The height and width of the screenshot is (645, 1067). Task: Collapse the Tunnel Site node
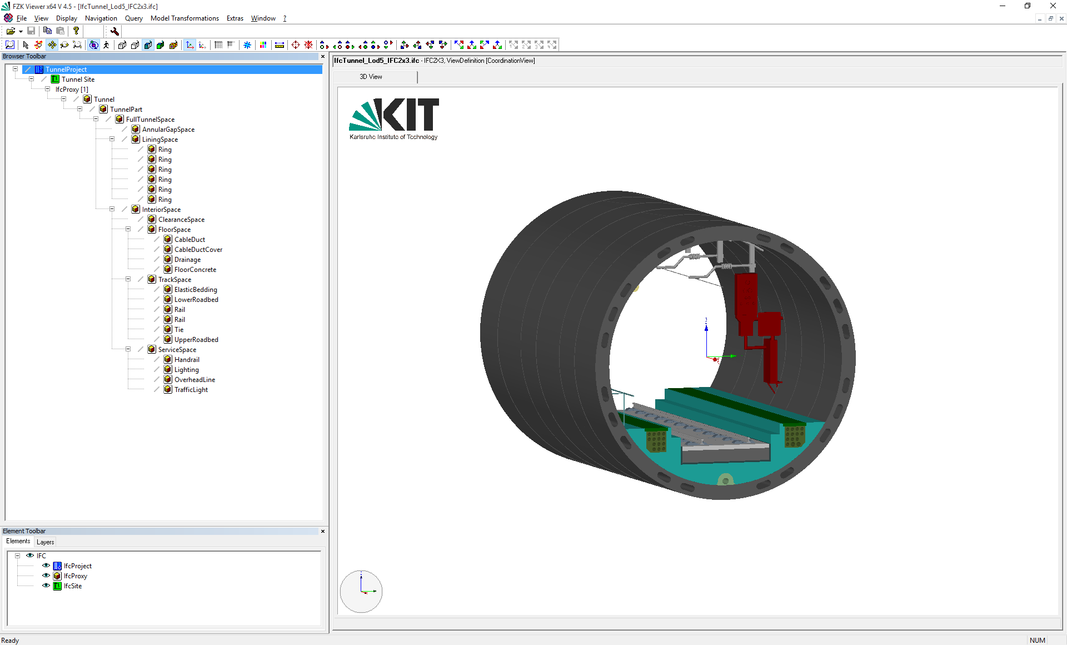click(31, 79)
